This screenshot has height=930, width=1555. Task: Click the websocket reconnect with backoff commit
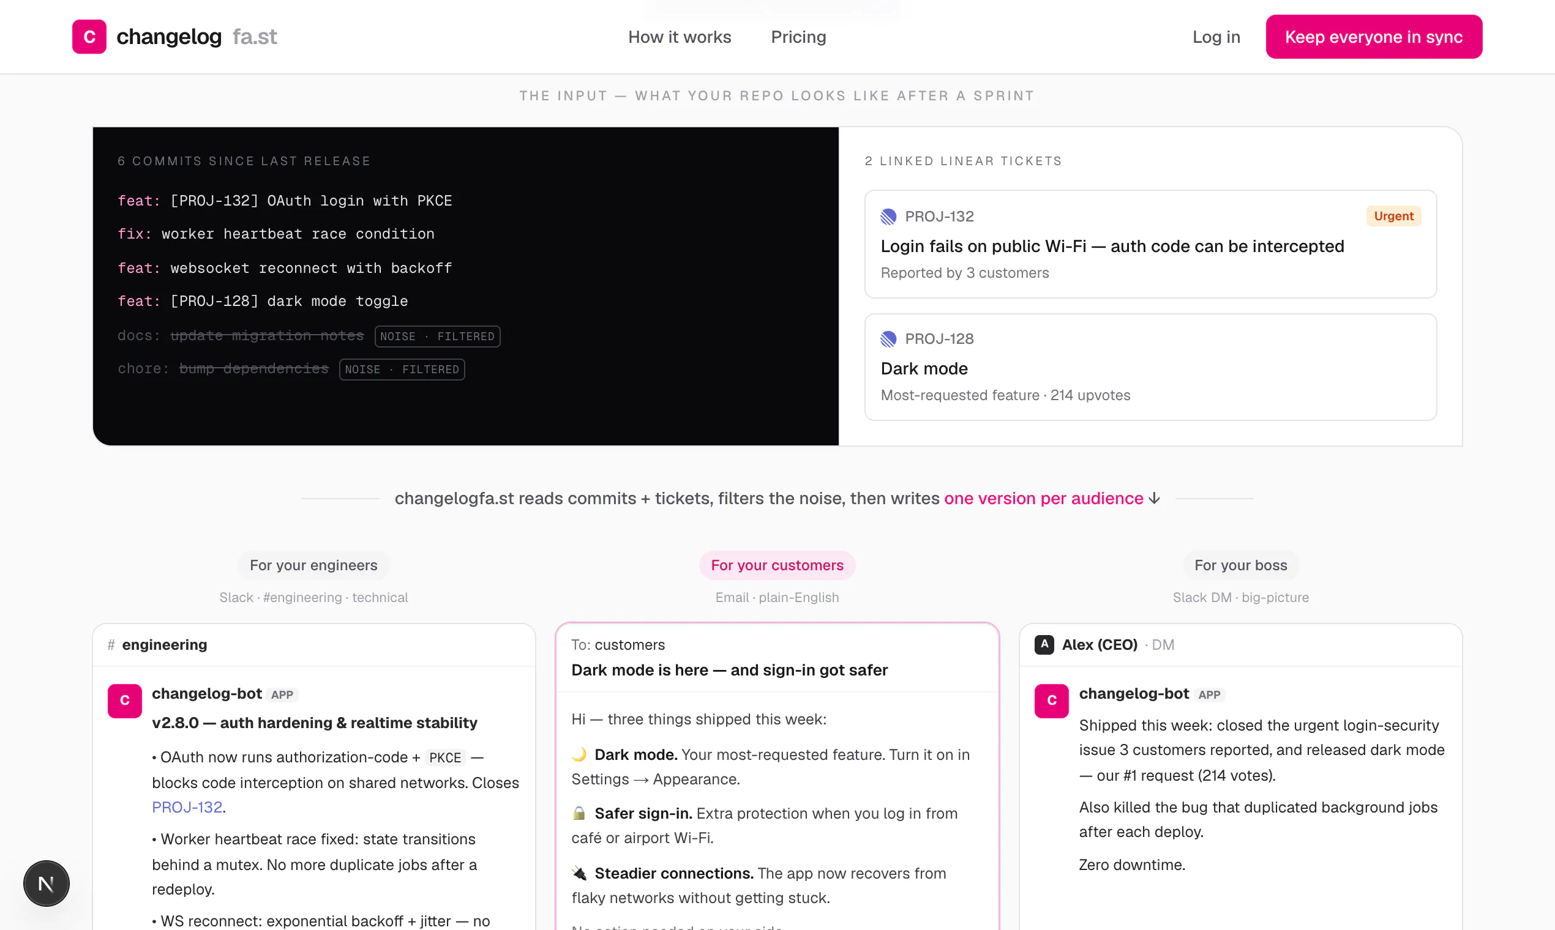tap(285, 268)
